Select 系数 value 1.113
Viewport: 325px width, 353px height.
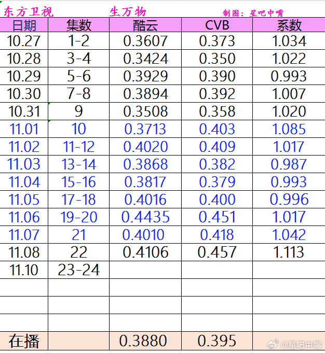289,252
